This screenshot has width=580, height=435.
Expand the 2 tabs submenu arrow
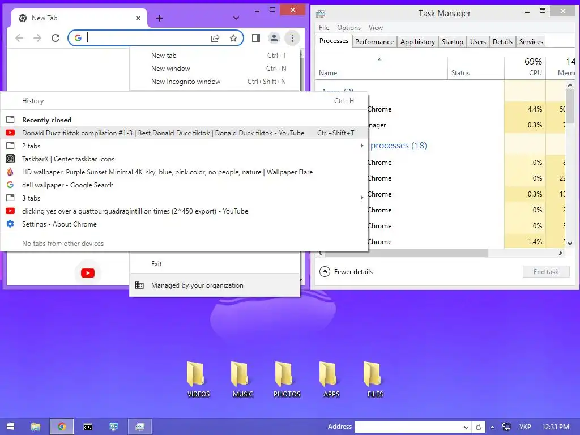pyautogui.click(x=362, y=146)
